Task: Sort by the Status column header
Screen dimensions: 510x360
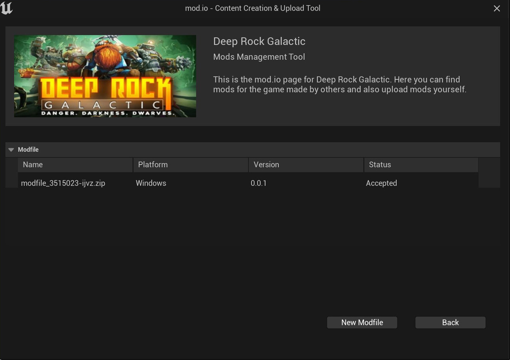Action: point(421,165)
